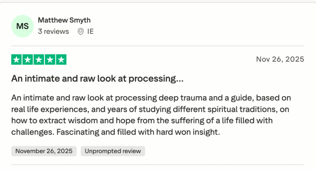
Task: Click the fourth green rating star
Action: (50, 60)
